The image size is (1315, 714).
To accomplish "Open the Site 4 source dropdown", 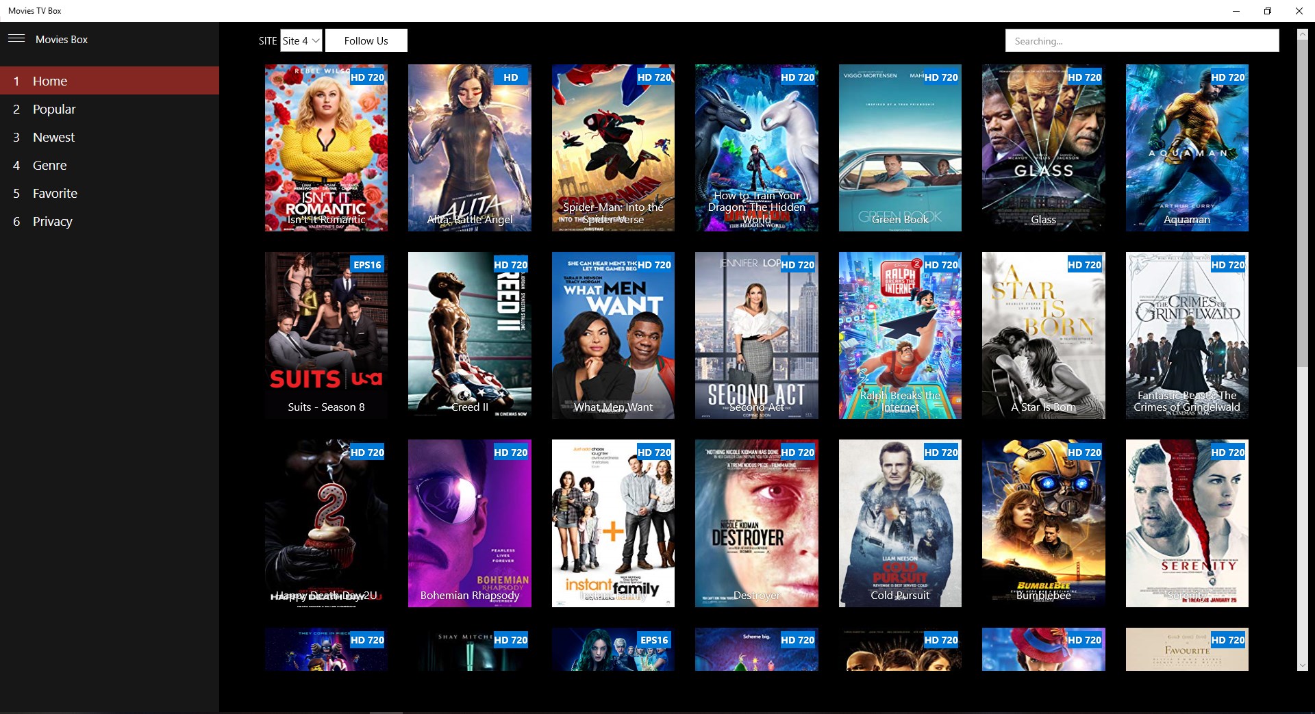I will (x=300, y=40).
